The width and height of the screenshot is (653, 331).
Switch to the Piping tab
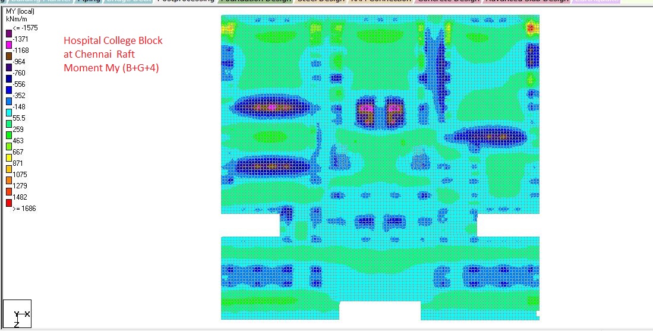click(x=88, y=2)
